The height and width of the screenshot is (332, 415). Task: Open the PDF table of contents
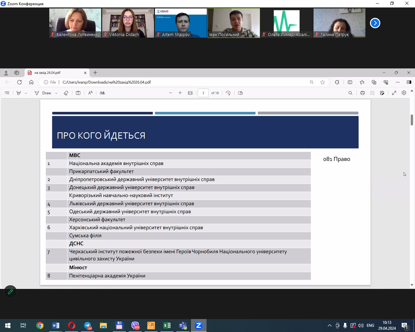coord(7,93)
